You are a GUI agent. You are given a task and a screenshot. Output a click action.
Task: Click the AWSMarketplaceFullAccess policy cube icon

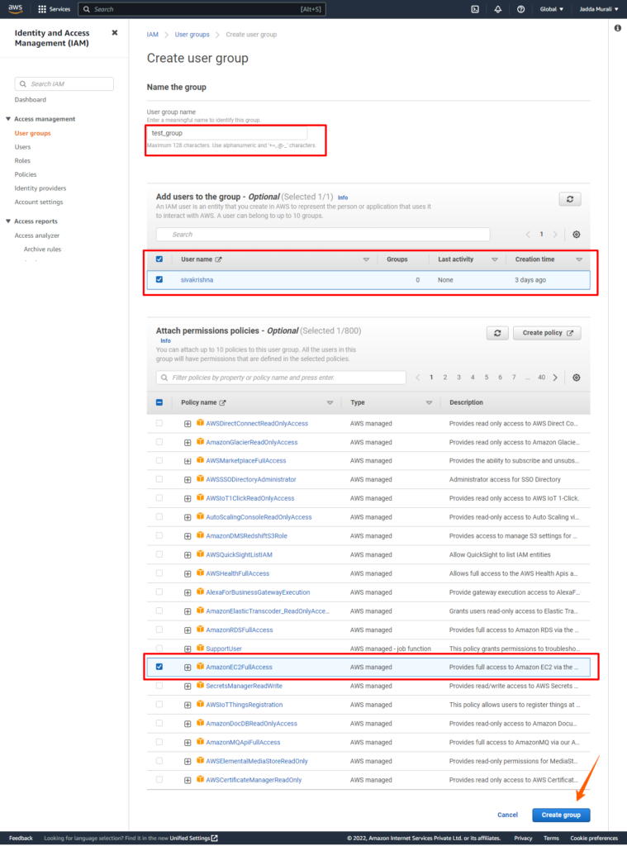coord(200,460)
